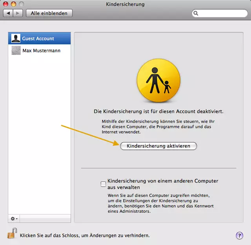Click the forward navigation arrow
The height and width of the screenshot is (245, 251).
[18, 13]
